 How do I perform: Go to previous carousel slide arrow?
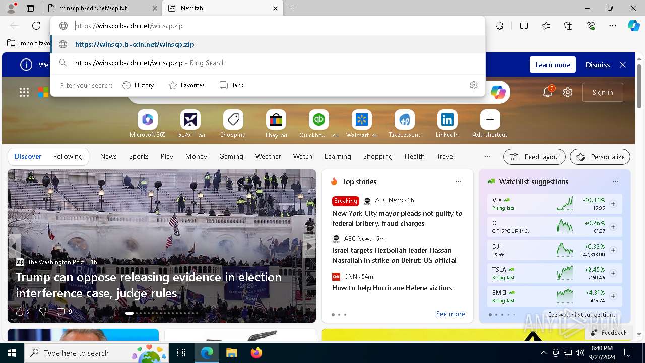tap(14, 246)
